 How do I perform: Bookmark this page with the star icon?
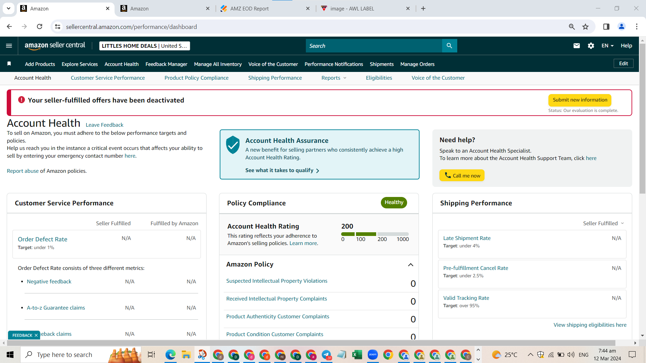coord(585,27)
